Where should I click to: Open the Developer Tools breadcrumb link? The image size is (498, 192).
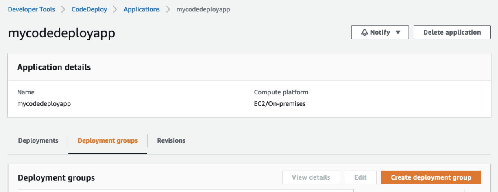click(31, 10)
